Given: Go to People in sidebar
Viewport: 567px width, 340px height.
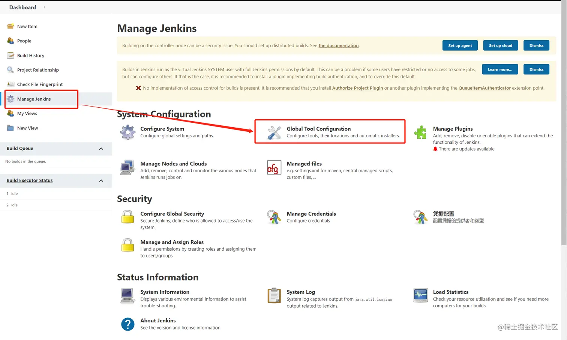Looking at the screenshot, I should (x=24, y=41).
